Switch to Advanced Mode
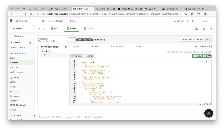 [x=203, y=47]
